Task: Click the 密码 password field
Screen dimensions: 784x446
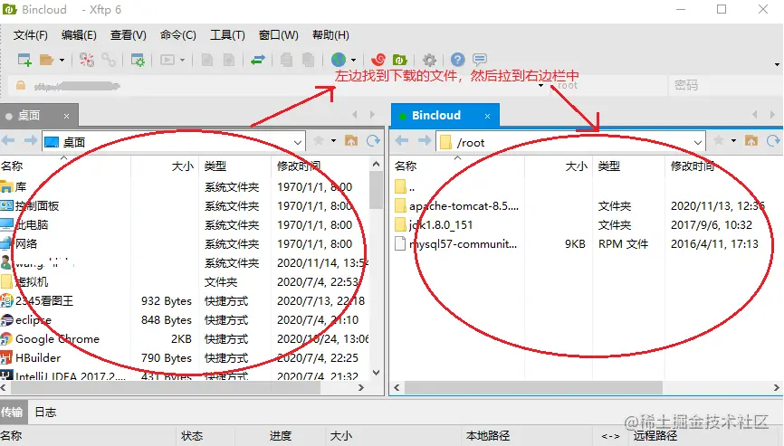Action: pyautogui.click(x=724, y=85)
